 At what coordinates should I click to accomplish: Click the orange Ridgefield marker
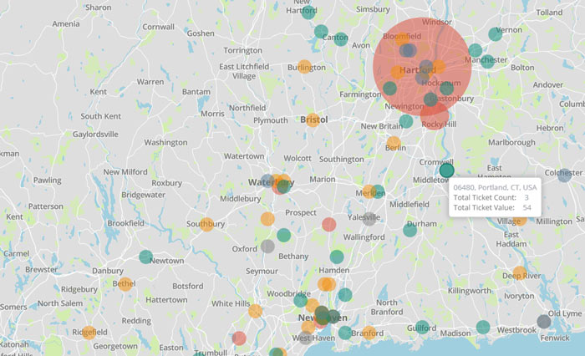89,332
